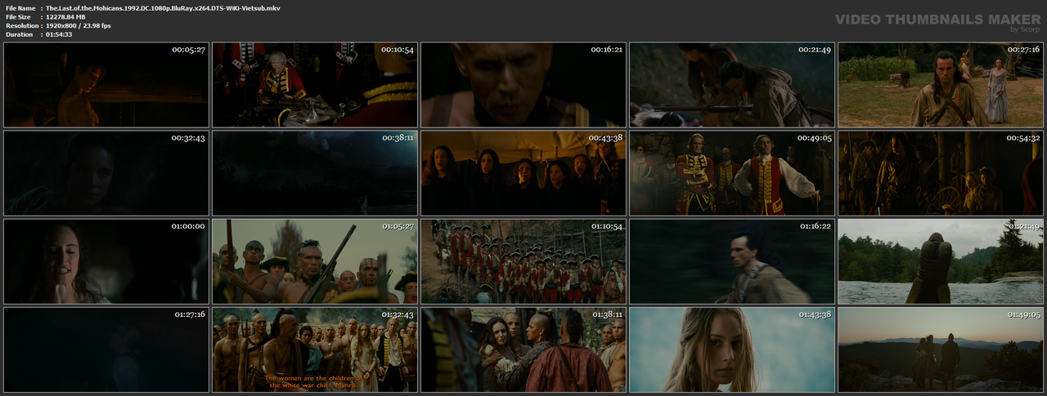Viewport: 1047px width, 396px height.
Task: Select the thumbnail at 01:27:16
Action: (x=106, y=349)
